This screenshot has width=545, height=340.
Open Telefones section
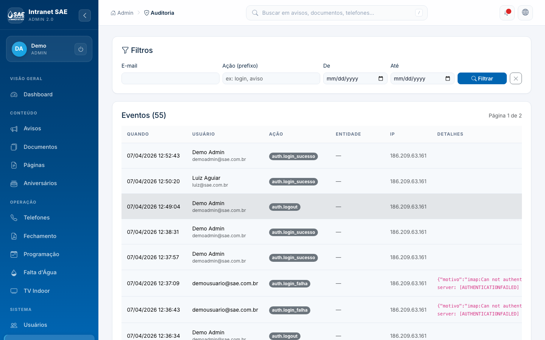pyautogui.click(x=49, y=218)
